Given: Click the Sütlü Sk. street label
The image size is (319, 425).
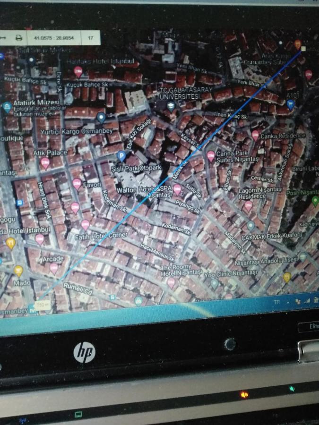Looking at the screenshot, I should 194,191.
